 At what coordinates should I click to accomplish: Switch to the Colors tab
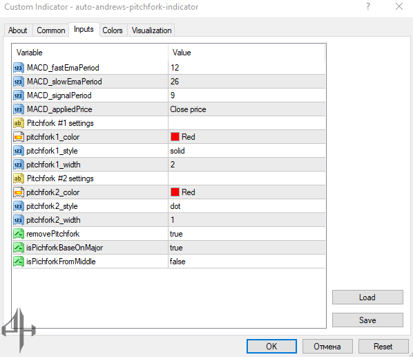pos(113,30)
